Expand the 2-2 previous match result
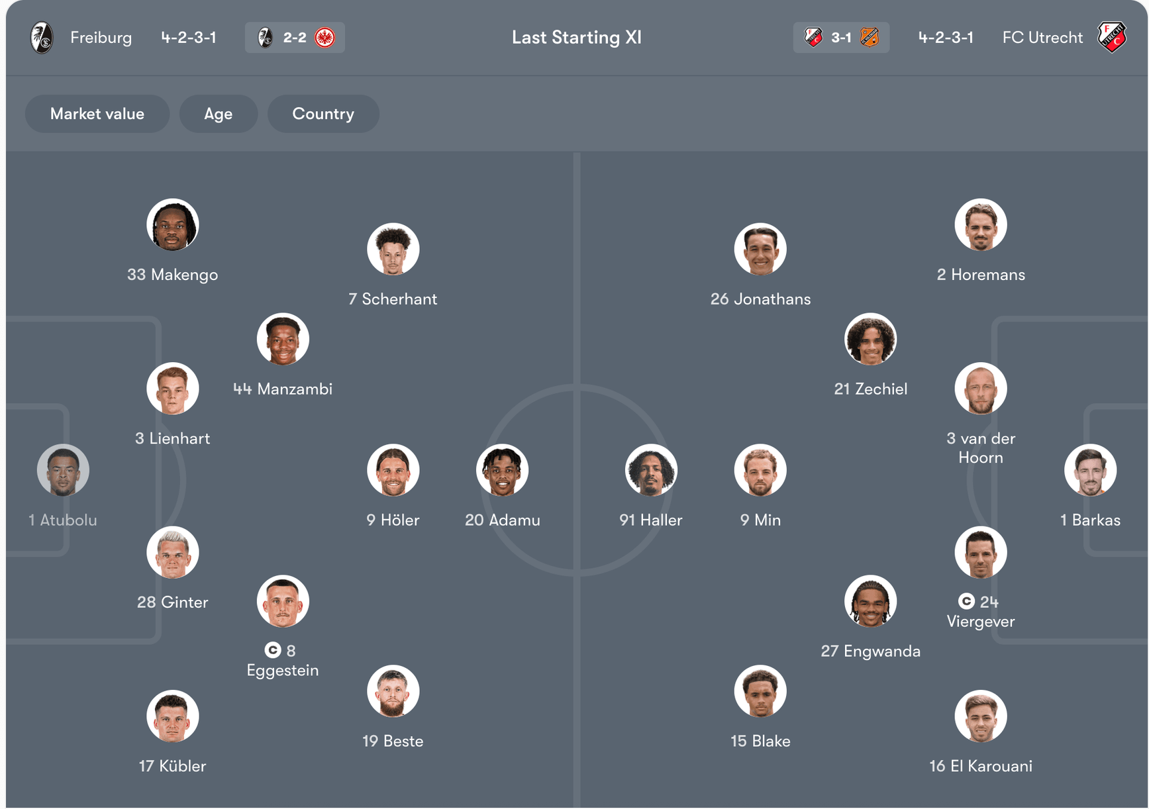The height and width of the screenshot is (809, 1149). coord(294,38)
